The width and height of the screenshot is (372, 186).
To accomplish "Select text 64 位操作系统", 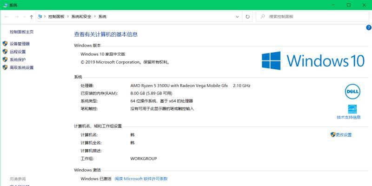I will coord(143,101).
